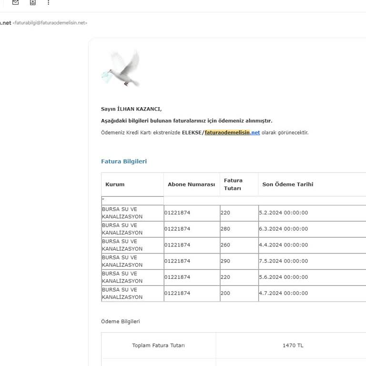This screenshot has width=366, height=366.
Task: Click the white dove logo image
Action: (121, 68)
